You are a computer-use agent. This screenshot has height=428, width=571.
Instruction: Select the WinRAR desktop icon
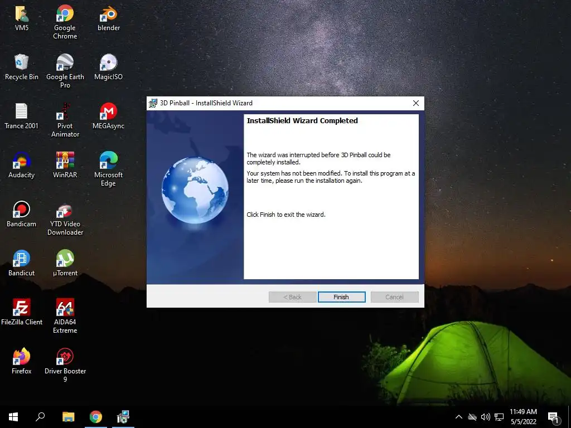[x=65, y=166]
